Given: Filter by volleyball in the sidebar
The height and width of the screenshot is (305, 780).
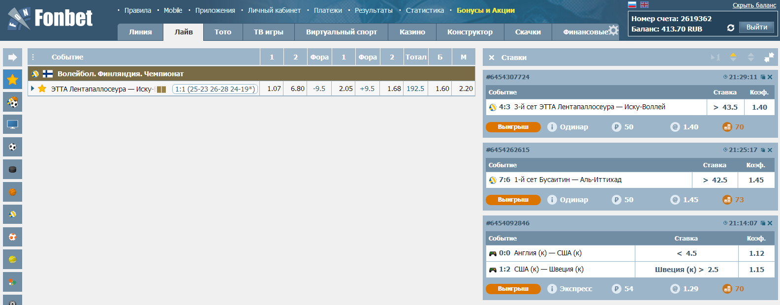Looking at the screenshot, I should (12, 214).
